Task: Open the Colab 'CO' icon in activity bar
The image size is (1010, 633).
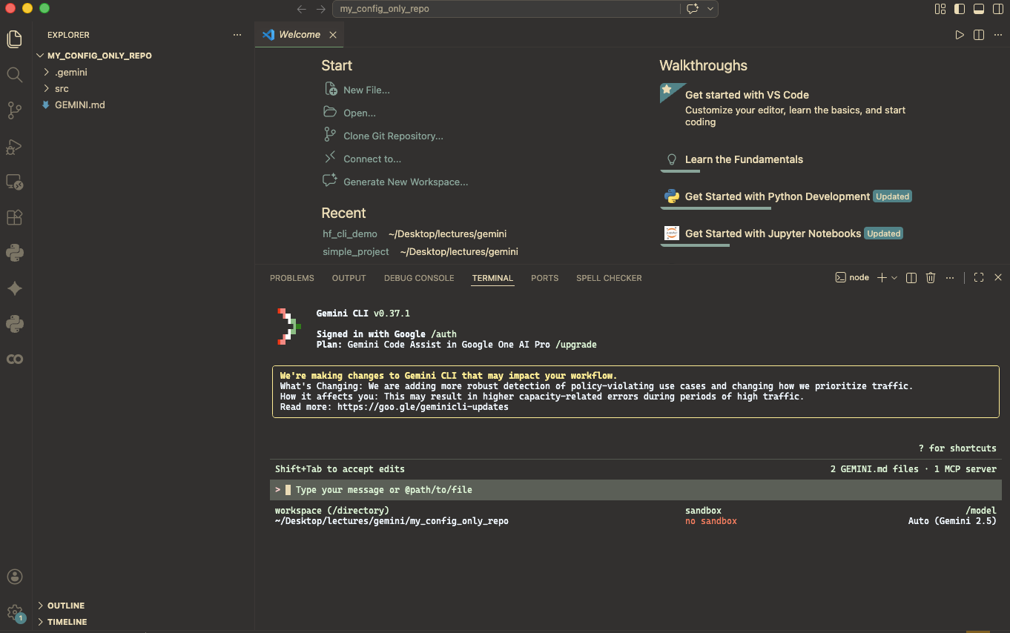Action: (15, 359)
